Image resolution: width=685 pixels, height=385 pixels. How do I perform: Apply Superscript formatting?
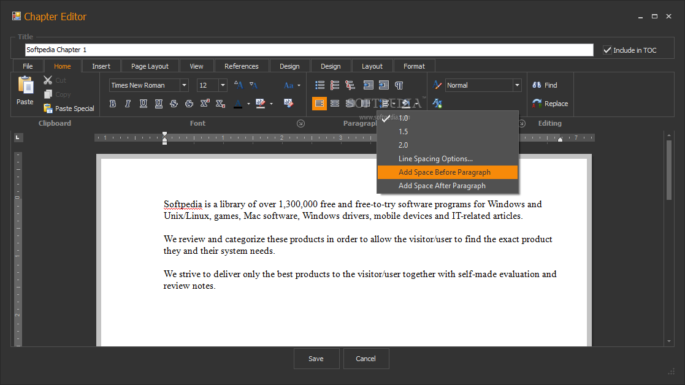[x=204, y=104]
